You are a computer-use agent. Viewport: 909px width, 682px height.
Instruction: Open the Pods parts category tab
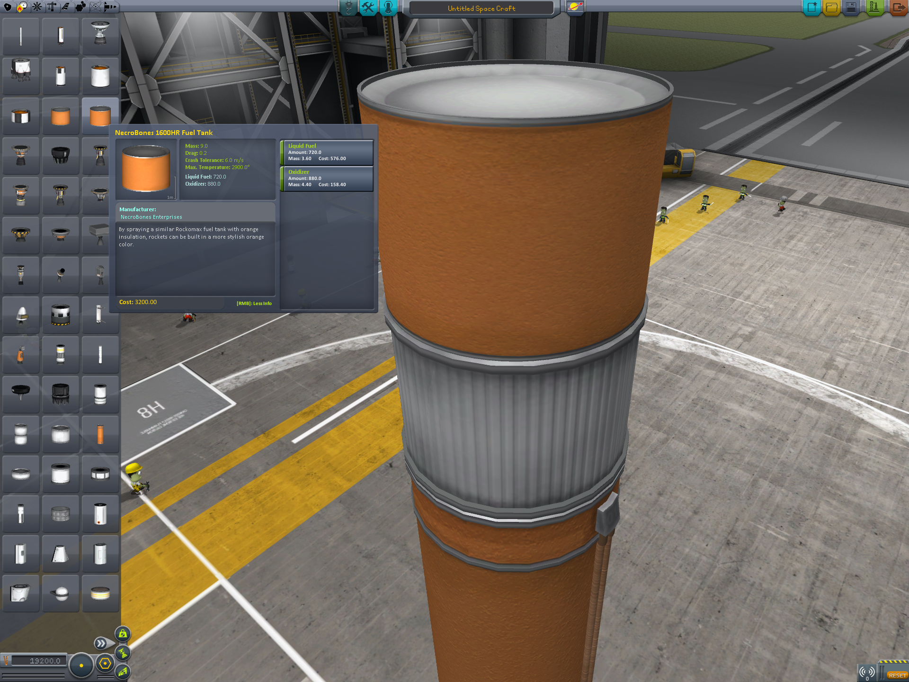7,7
